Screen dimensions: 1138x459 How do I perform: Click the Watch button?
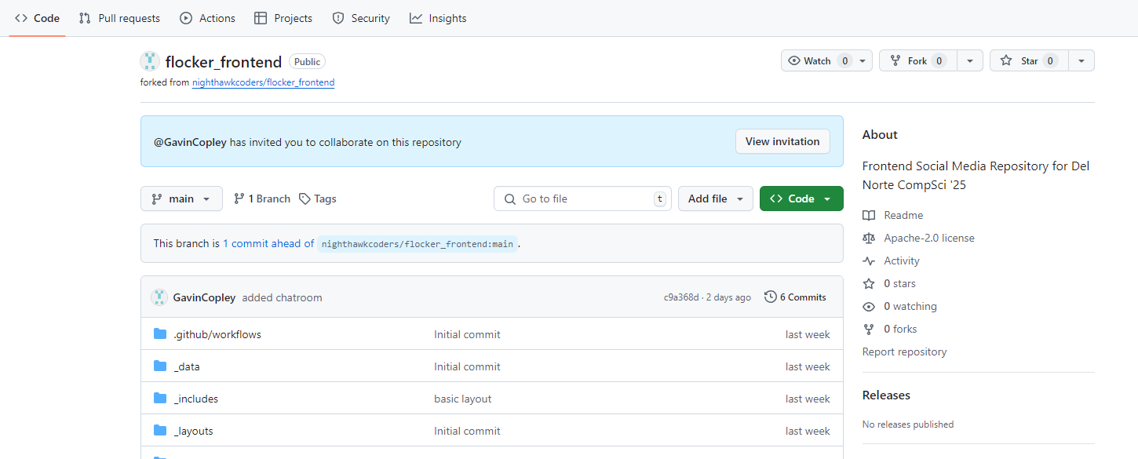pyautogui.click(x=817, y=60)
